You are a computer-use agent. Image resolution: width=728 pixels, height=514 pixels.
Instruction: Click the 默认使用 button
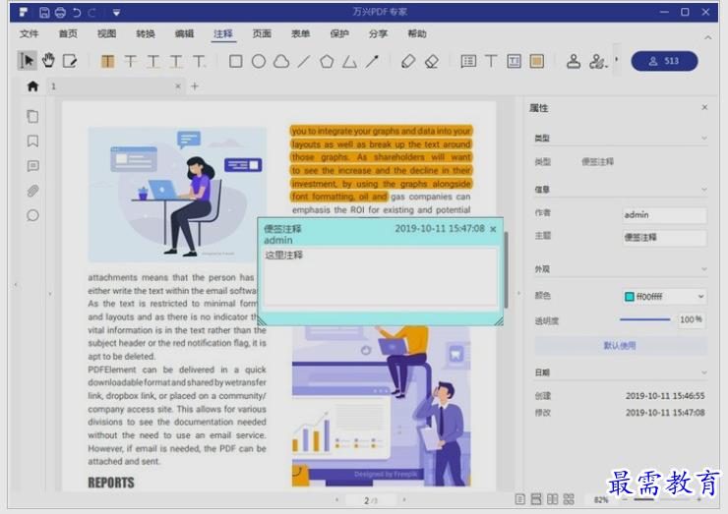[x=621, y=346]
